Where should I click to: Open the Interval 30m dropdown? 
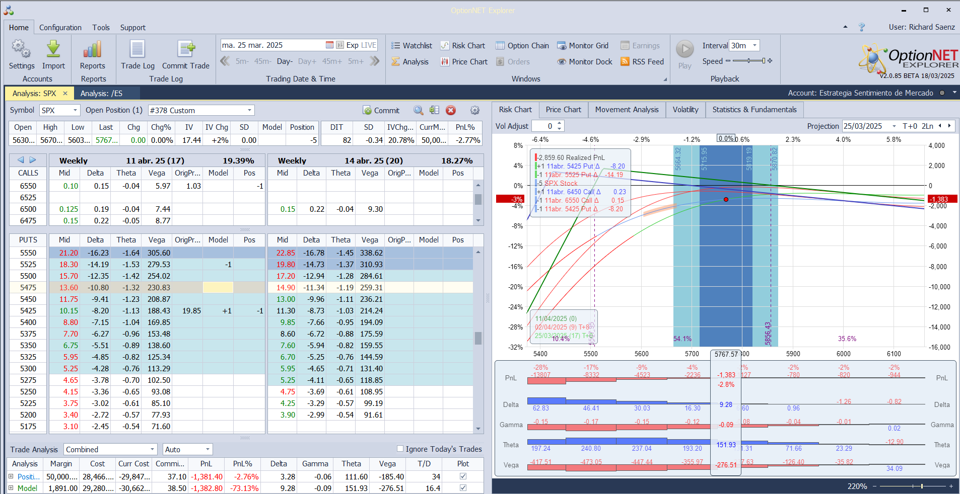tap(755, 45)
